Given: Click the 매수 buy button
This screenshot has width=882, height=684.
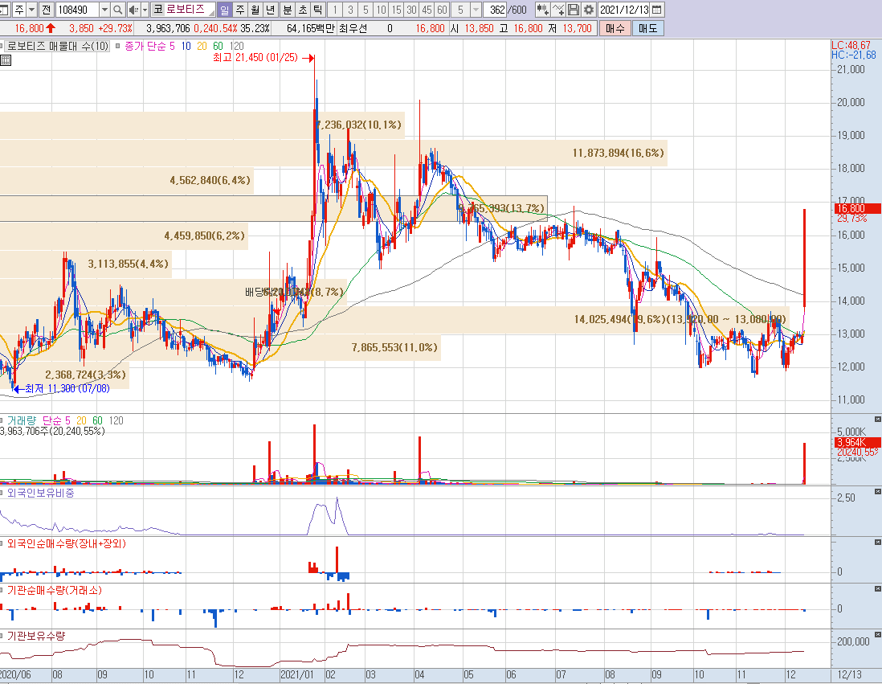Looking at the screenshot, I should [x=615, y=28].
